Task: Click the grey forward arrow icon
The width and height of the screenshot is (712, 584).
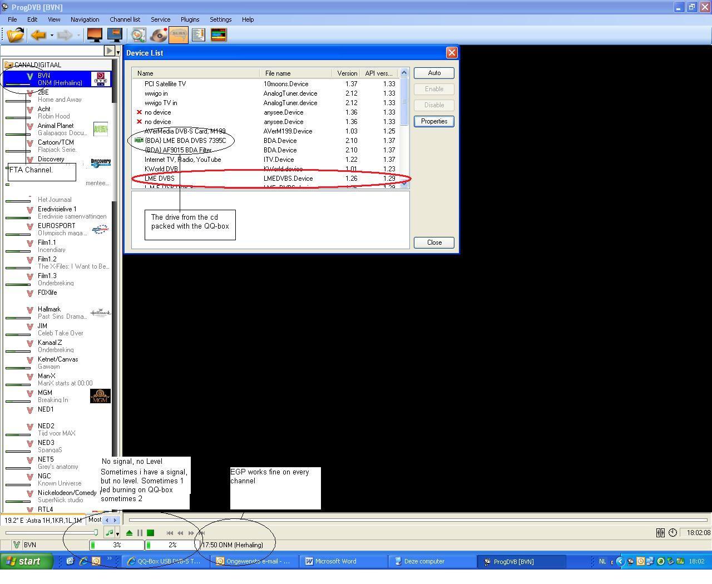Action: (65, 35)
